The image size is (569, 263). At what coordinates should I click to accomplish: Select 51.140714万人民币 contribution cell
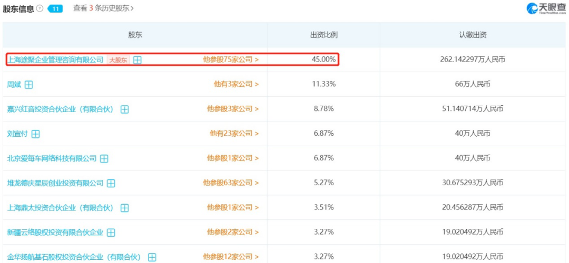click(x=472, y=109)
